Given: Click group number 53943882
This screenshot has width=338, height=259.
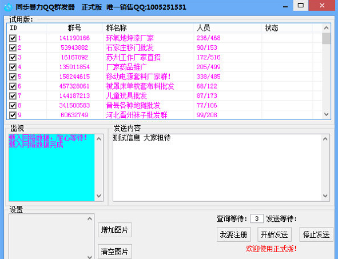Looking at the screenshot, I should tap(74, 47).
